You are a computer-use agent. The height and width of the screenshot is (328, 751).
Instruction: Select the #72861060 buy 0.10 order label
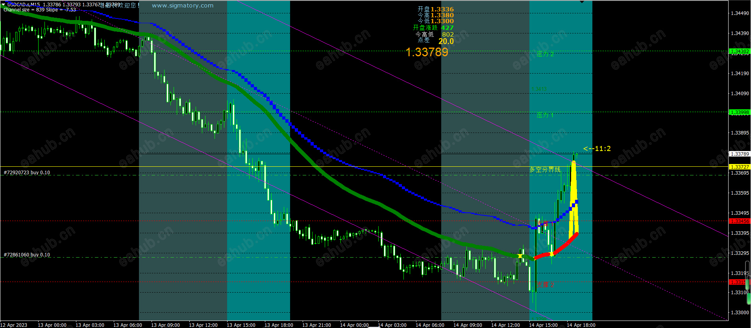[x=27, y=254]
